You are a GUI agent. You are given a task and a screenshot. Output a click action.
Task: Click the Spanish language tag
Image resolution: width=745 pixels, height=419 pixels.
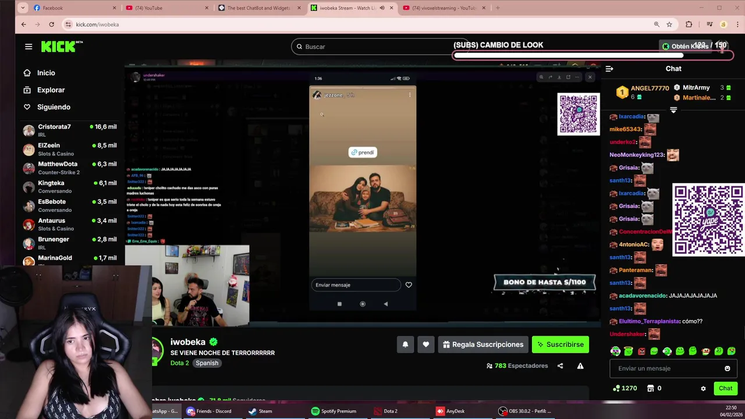(207, 363)
